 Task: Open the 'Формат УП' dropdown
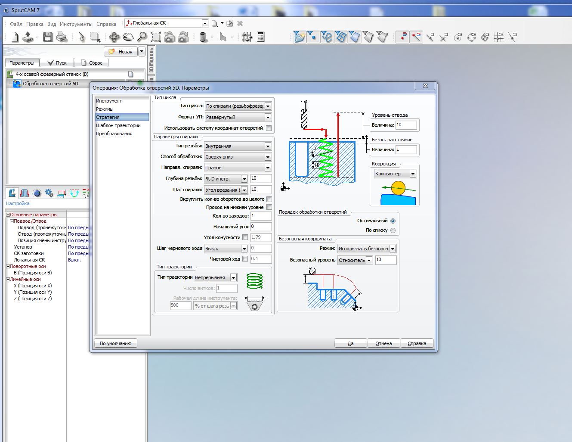(238, 117)
